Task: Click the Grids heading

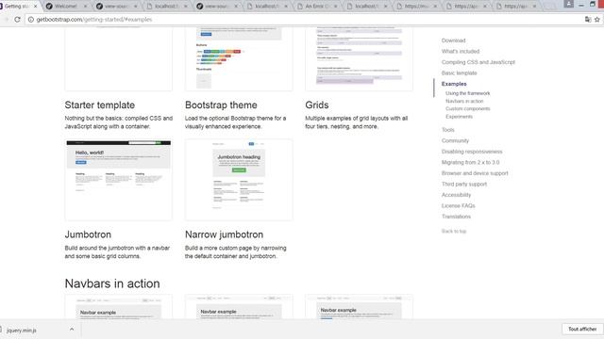Action: [317, 105]
